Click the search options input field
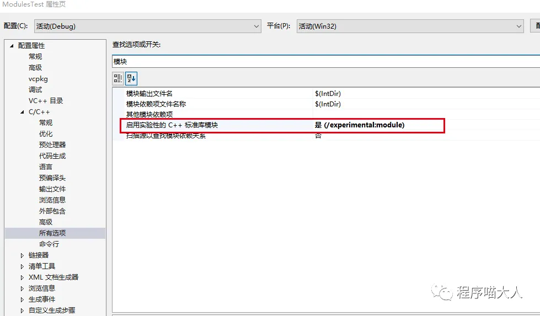The height and width of the screenshot is (316, 540). coord(325,62)
